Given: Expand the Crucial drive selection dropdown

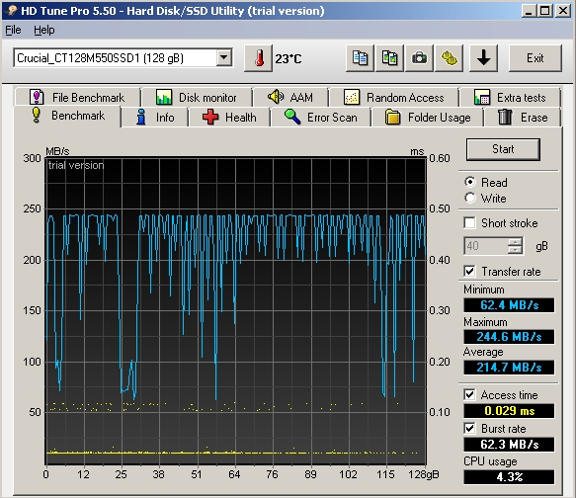Looking at the screenshot, I should (223, 57).
